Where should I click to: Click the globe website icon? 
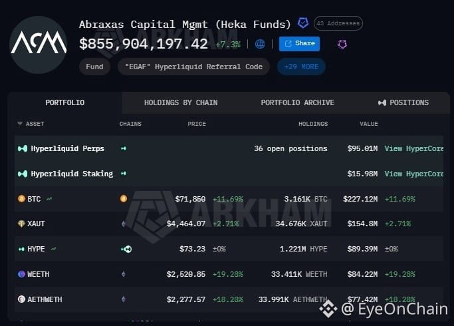[x=260, y=44]
